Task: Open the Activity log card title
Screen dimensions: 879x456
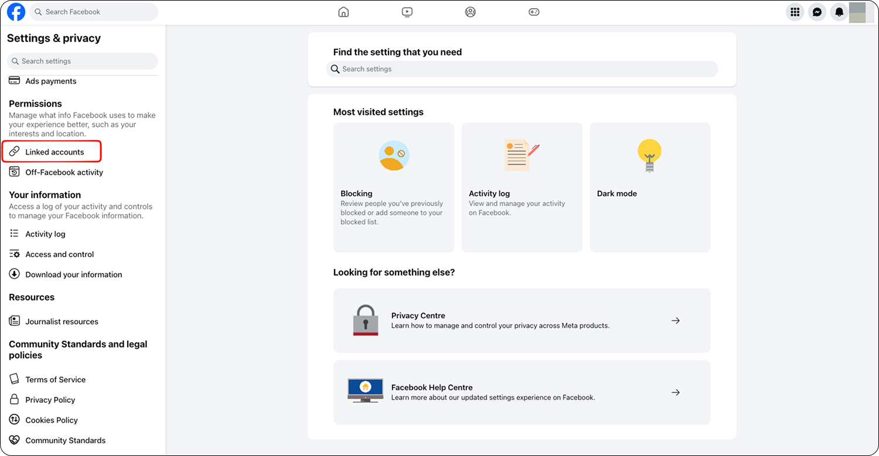Action: [x=489, y=193]
